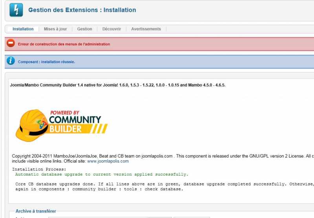Image resolution: width=314 pixels, height=218 pixels.
Task: Click 'Composant : installation réussie.' message
Action: click(x=46, y=62)
